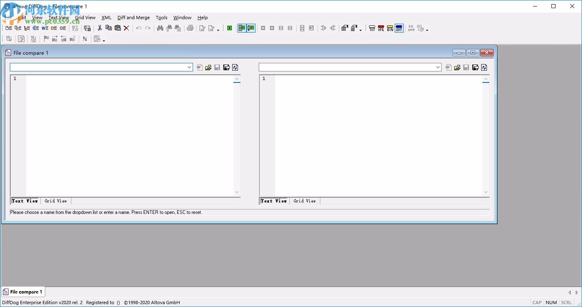Switch right pane to Grid View tab
582x307 pixels.
(x=305, y=201)
